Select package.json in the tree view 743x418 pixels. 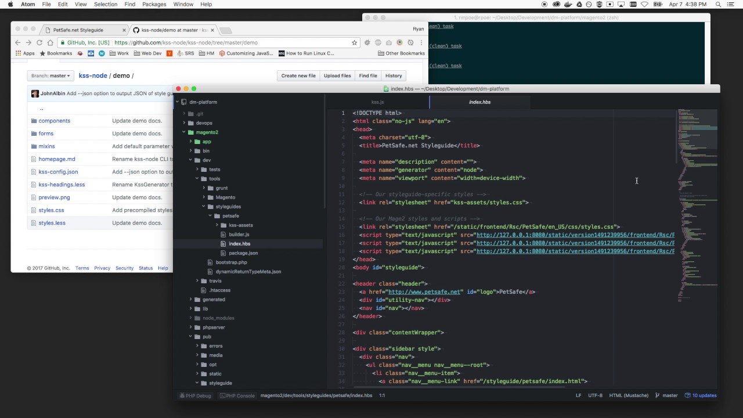click(243, 253)
